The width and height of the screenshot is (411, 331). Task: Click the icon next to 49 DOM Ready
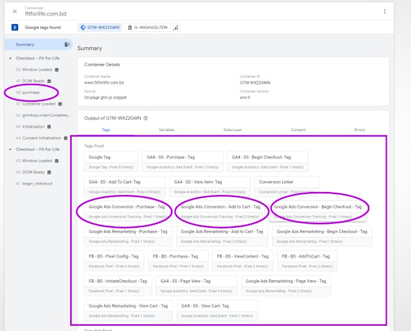point(49,81)
